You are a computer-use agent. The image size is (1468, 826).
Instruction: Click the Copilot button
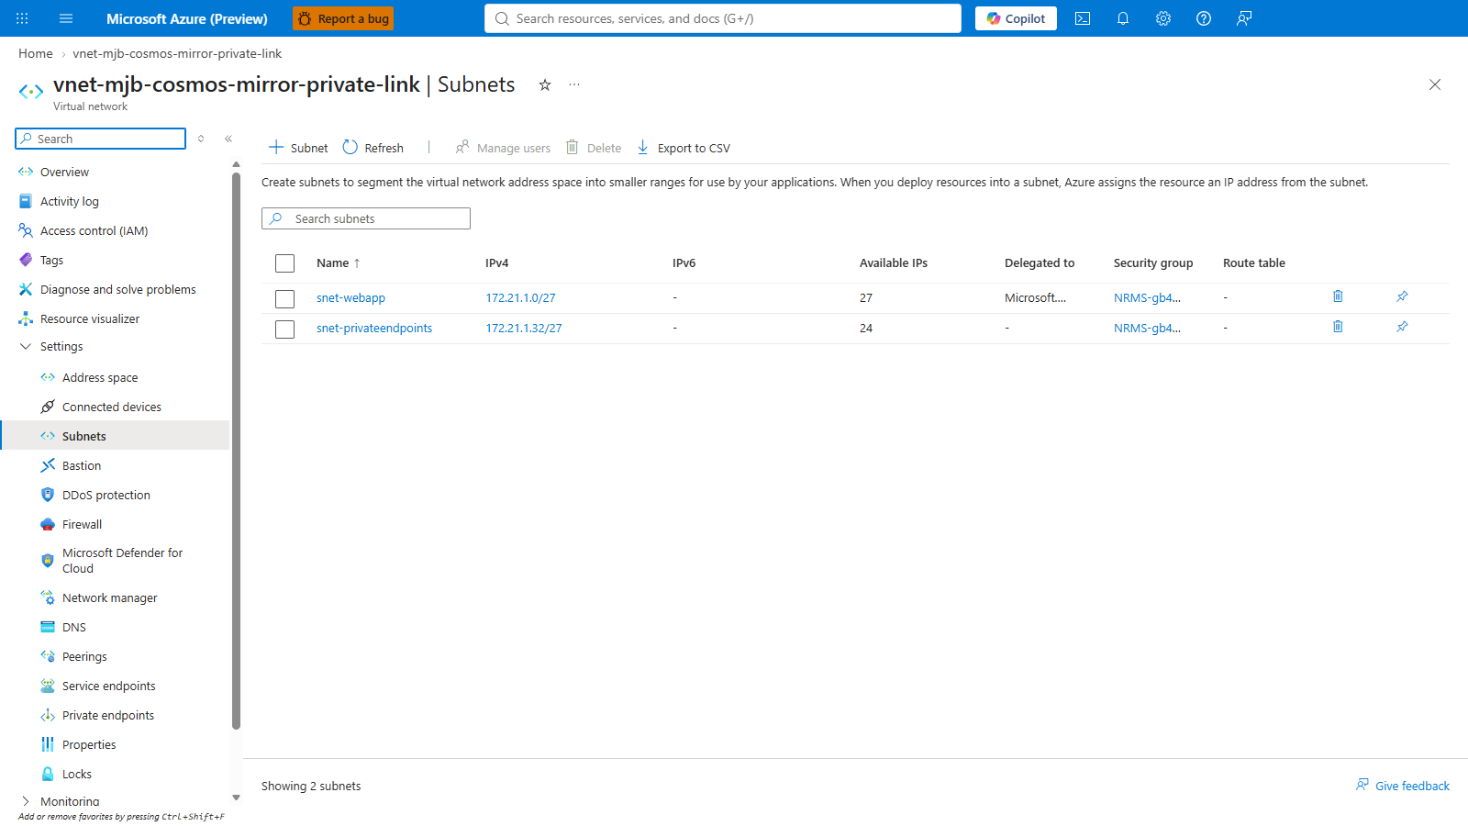[1016, 18]
